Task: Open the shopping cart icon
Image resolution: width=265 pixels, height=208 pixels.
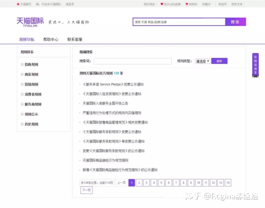Action: tap(187, 4)
